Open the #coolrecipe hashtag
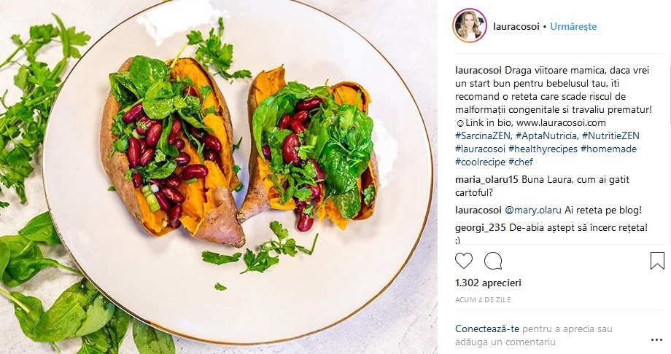 pos(480,162)
